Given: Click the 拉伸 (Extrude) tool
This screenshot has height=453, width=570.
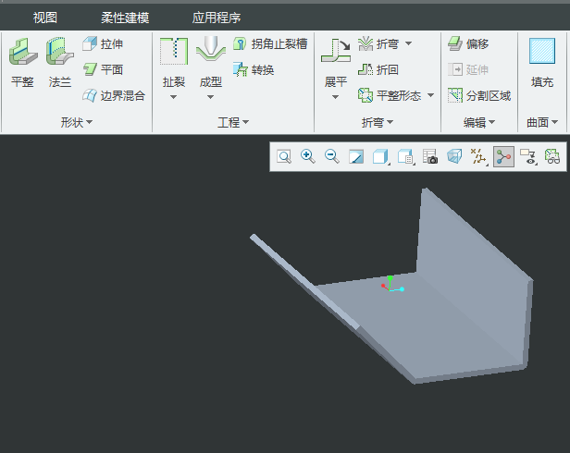Looking at the screenshot, I should tap(103, 44).
